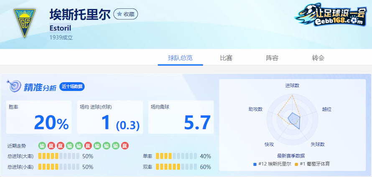Click the 场均角球 5.7 stat card
The width and height of the screenshot is (372, 177).
coord(181,117)
